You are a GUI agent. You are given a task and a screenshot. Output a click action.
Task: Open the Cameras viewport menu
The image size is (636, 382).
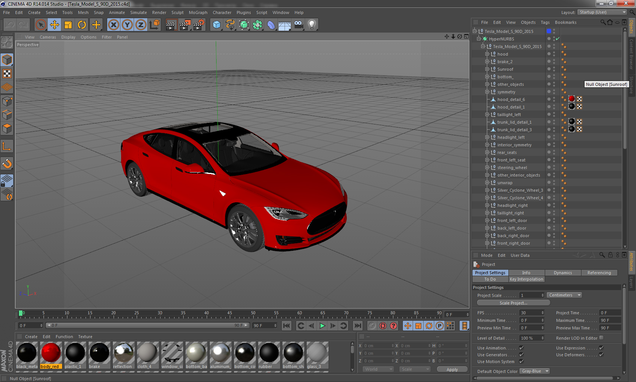(x=48, y=37)
